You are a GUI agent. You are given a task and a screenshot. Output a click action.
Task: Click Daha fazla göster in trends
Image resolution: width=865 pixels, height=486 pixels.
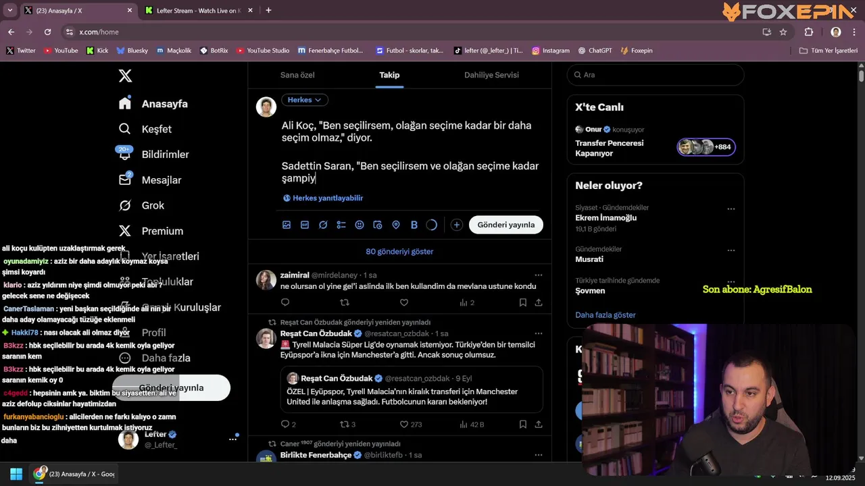605,315
